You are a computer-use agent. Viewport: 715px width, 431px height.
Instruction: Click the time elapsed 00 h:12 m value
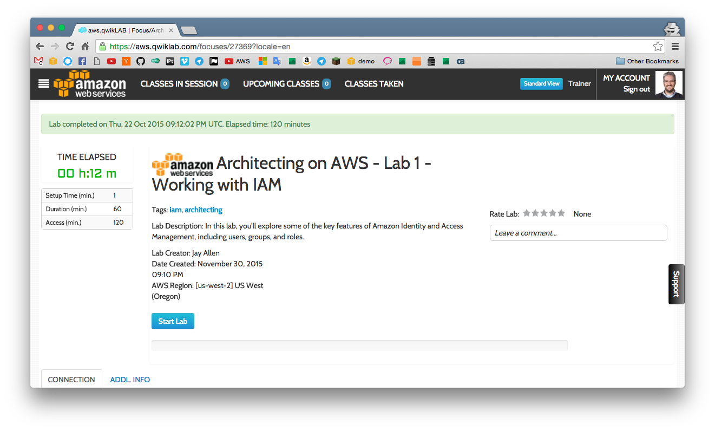coord(87,174)
